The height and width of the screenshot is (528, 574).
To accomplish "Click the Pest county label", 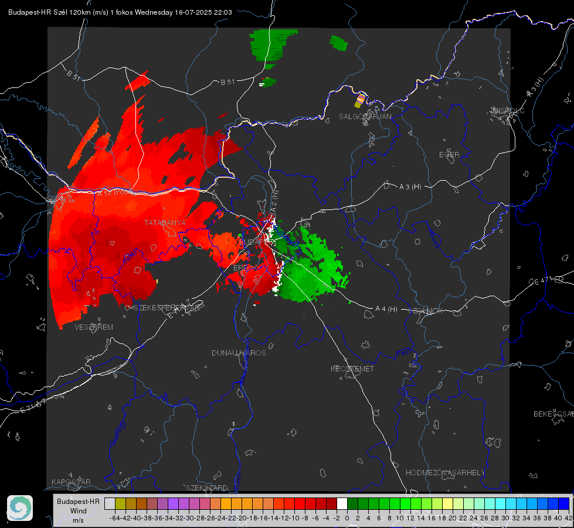I will pyautogui.click(x=404, y=353).
